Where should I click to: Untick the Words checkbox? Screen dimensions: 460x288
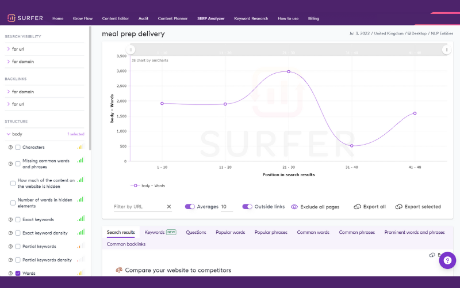(x=18, y=273)
